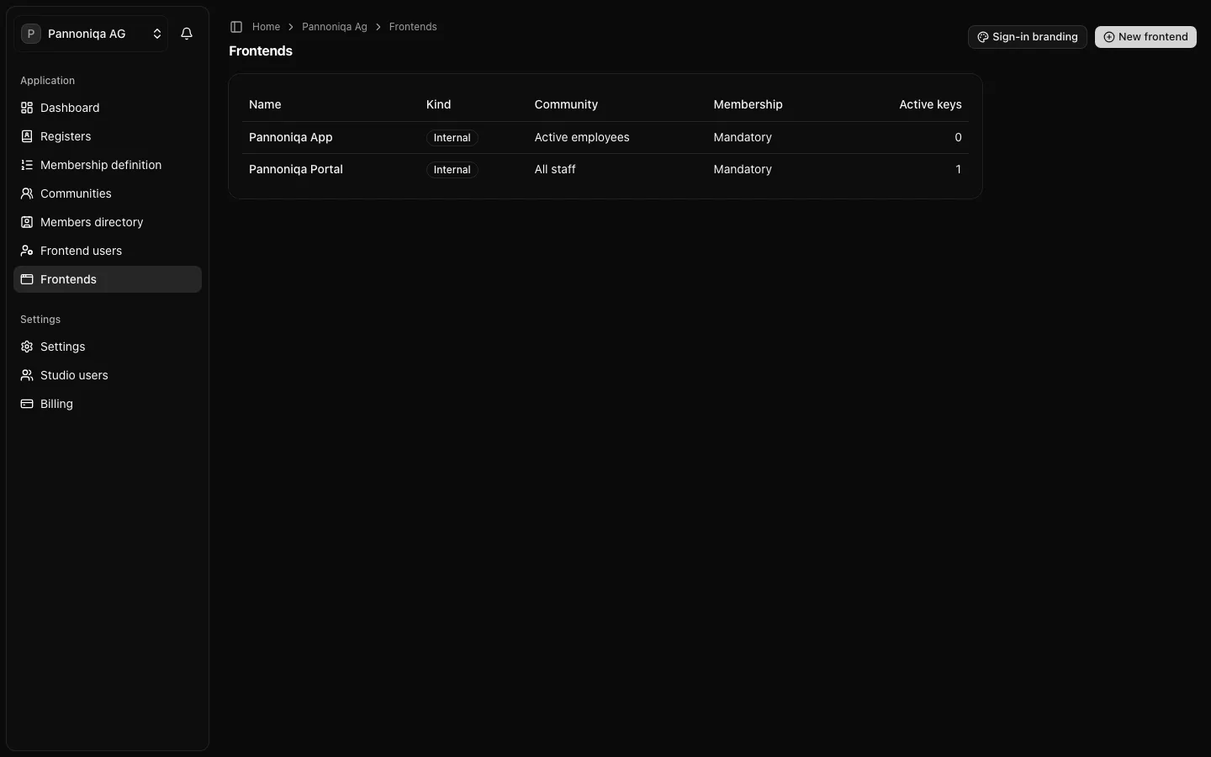Click Mandatory in the Pannoniqa App row
This screenshot has height=757, width=1211.
(743, 137)
